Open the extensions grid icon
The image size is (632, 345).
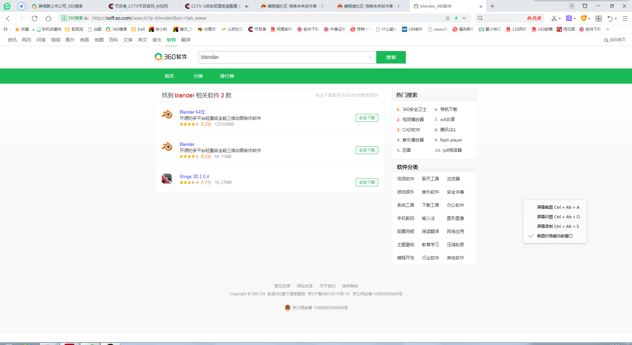coord(598,18)
